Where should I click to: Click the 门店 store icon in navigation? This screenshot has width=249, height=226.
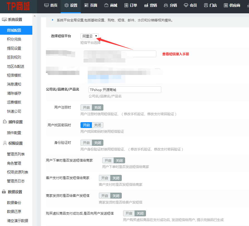pos(206,5)
